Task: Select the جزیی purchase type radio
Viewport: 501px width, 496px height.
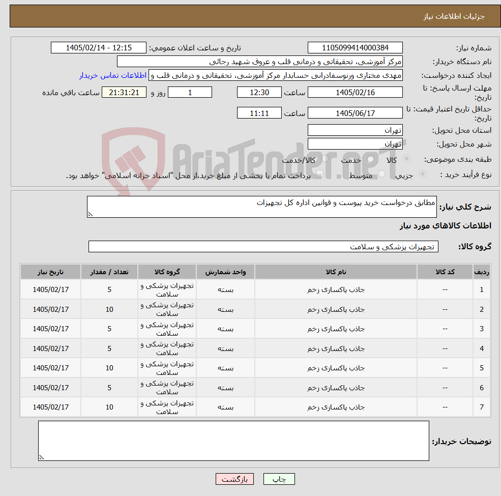Action: (x=422, y=173)
